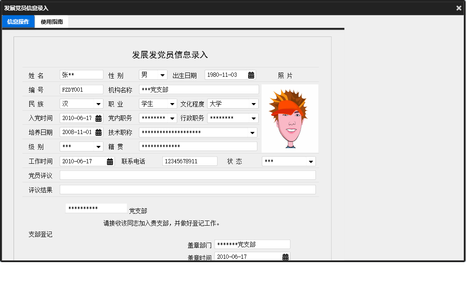Image resolution: width=466 pixels, height=302 pixels.
Task: Select the 信息操作 tab
Action: tap(18, 21)
